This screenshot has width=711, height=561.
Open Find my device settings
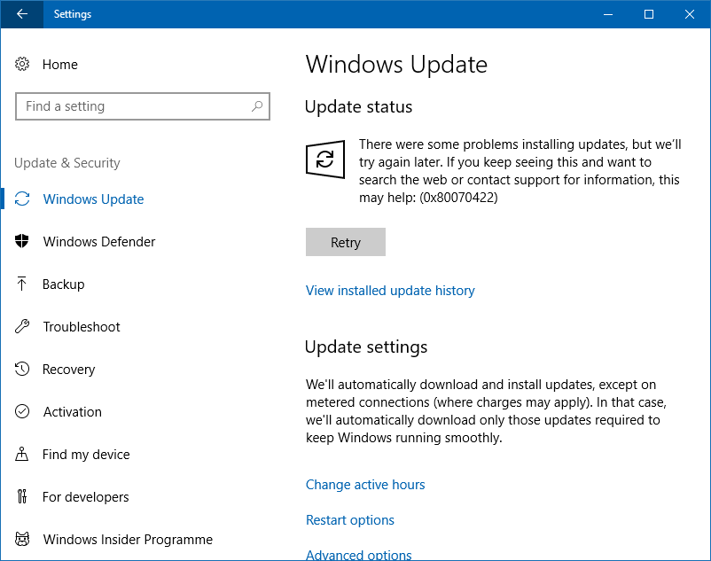point(86,455)
